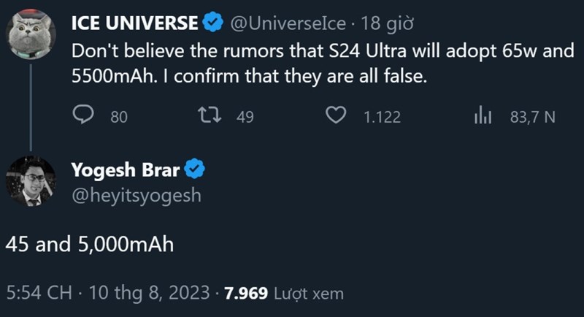Click ICE UNIVERSE's blue verified badge

point(212,23)
